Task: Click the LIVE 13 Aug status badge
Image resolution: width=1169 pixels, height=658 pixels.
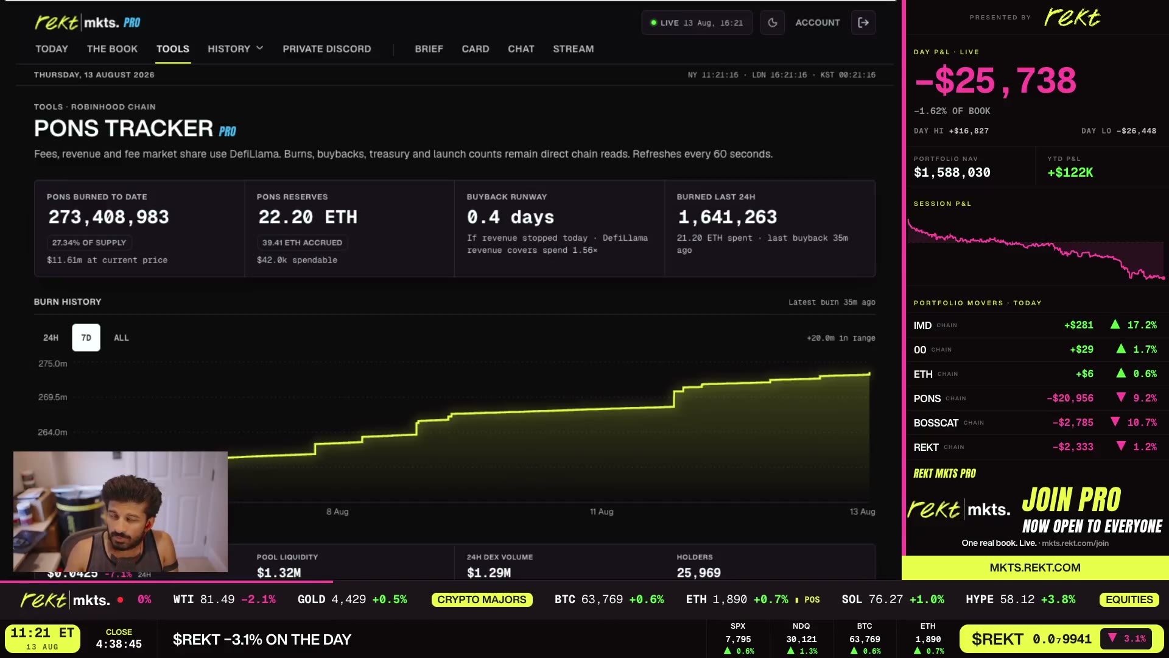Action: 697,23
